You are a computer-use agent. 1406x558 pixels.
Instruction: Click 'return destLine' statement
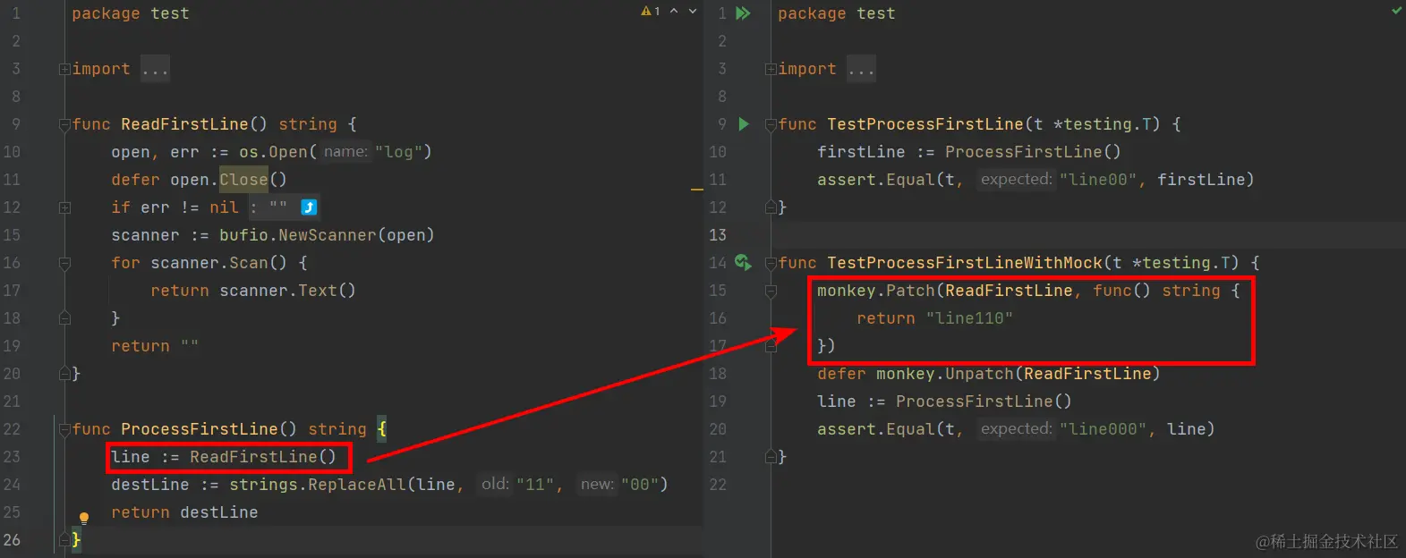click(x=184, y=512)
